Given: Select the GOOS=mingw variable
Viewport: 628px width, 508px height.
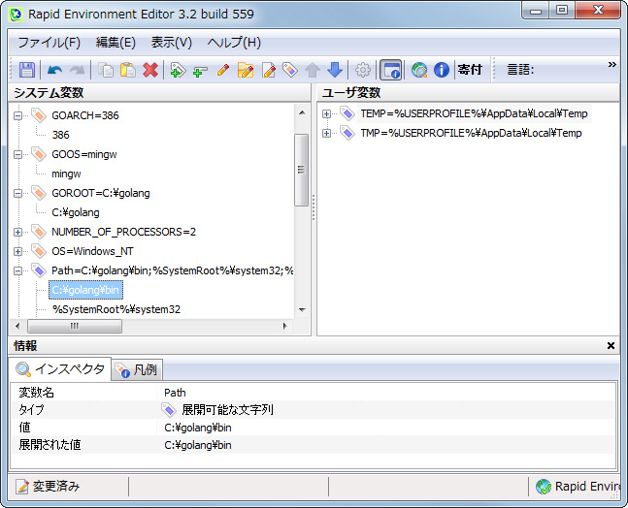Looking at the screenshot, I should [84, 154].
